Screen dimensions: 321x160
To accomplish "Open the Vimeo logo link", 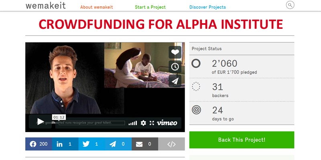I will (x=167, y=123).
